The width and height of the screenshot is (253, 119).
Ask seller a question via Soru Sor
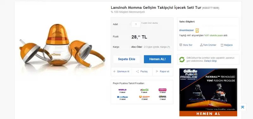pos(186,45)
